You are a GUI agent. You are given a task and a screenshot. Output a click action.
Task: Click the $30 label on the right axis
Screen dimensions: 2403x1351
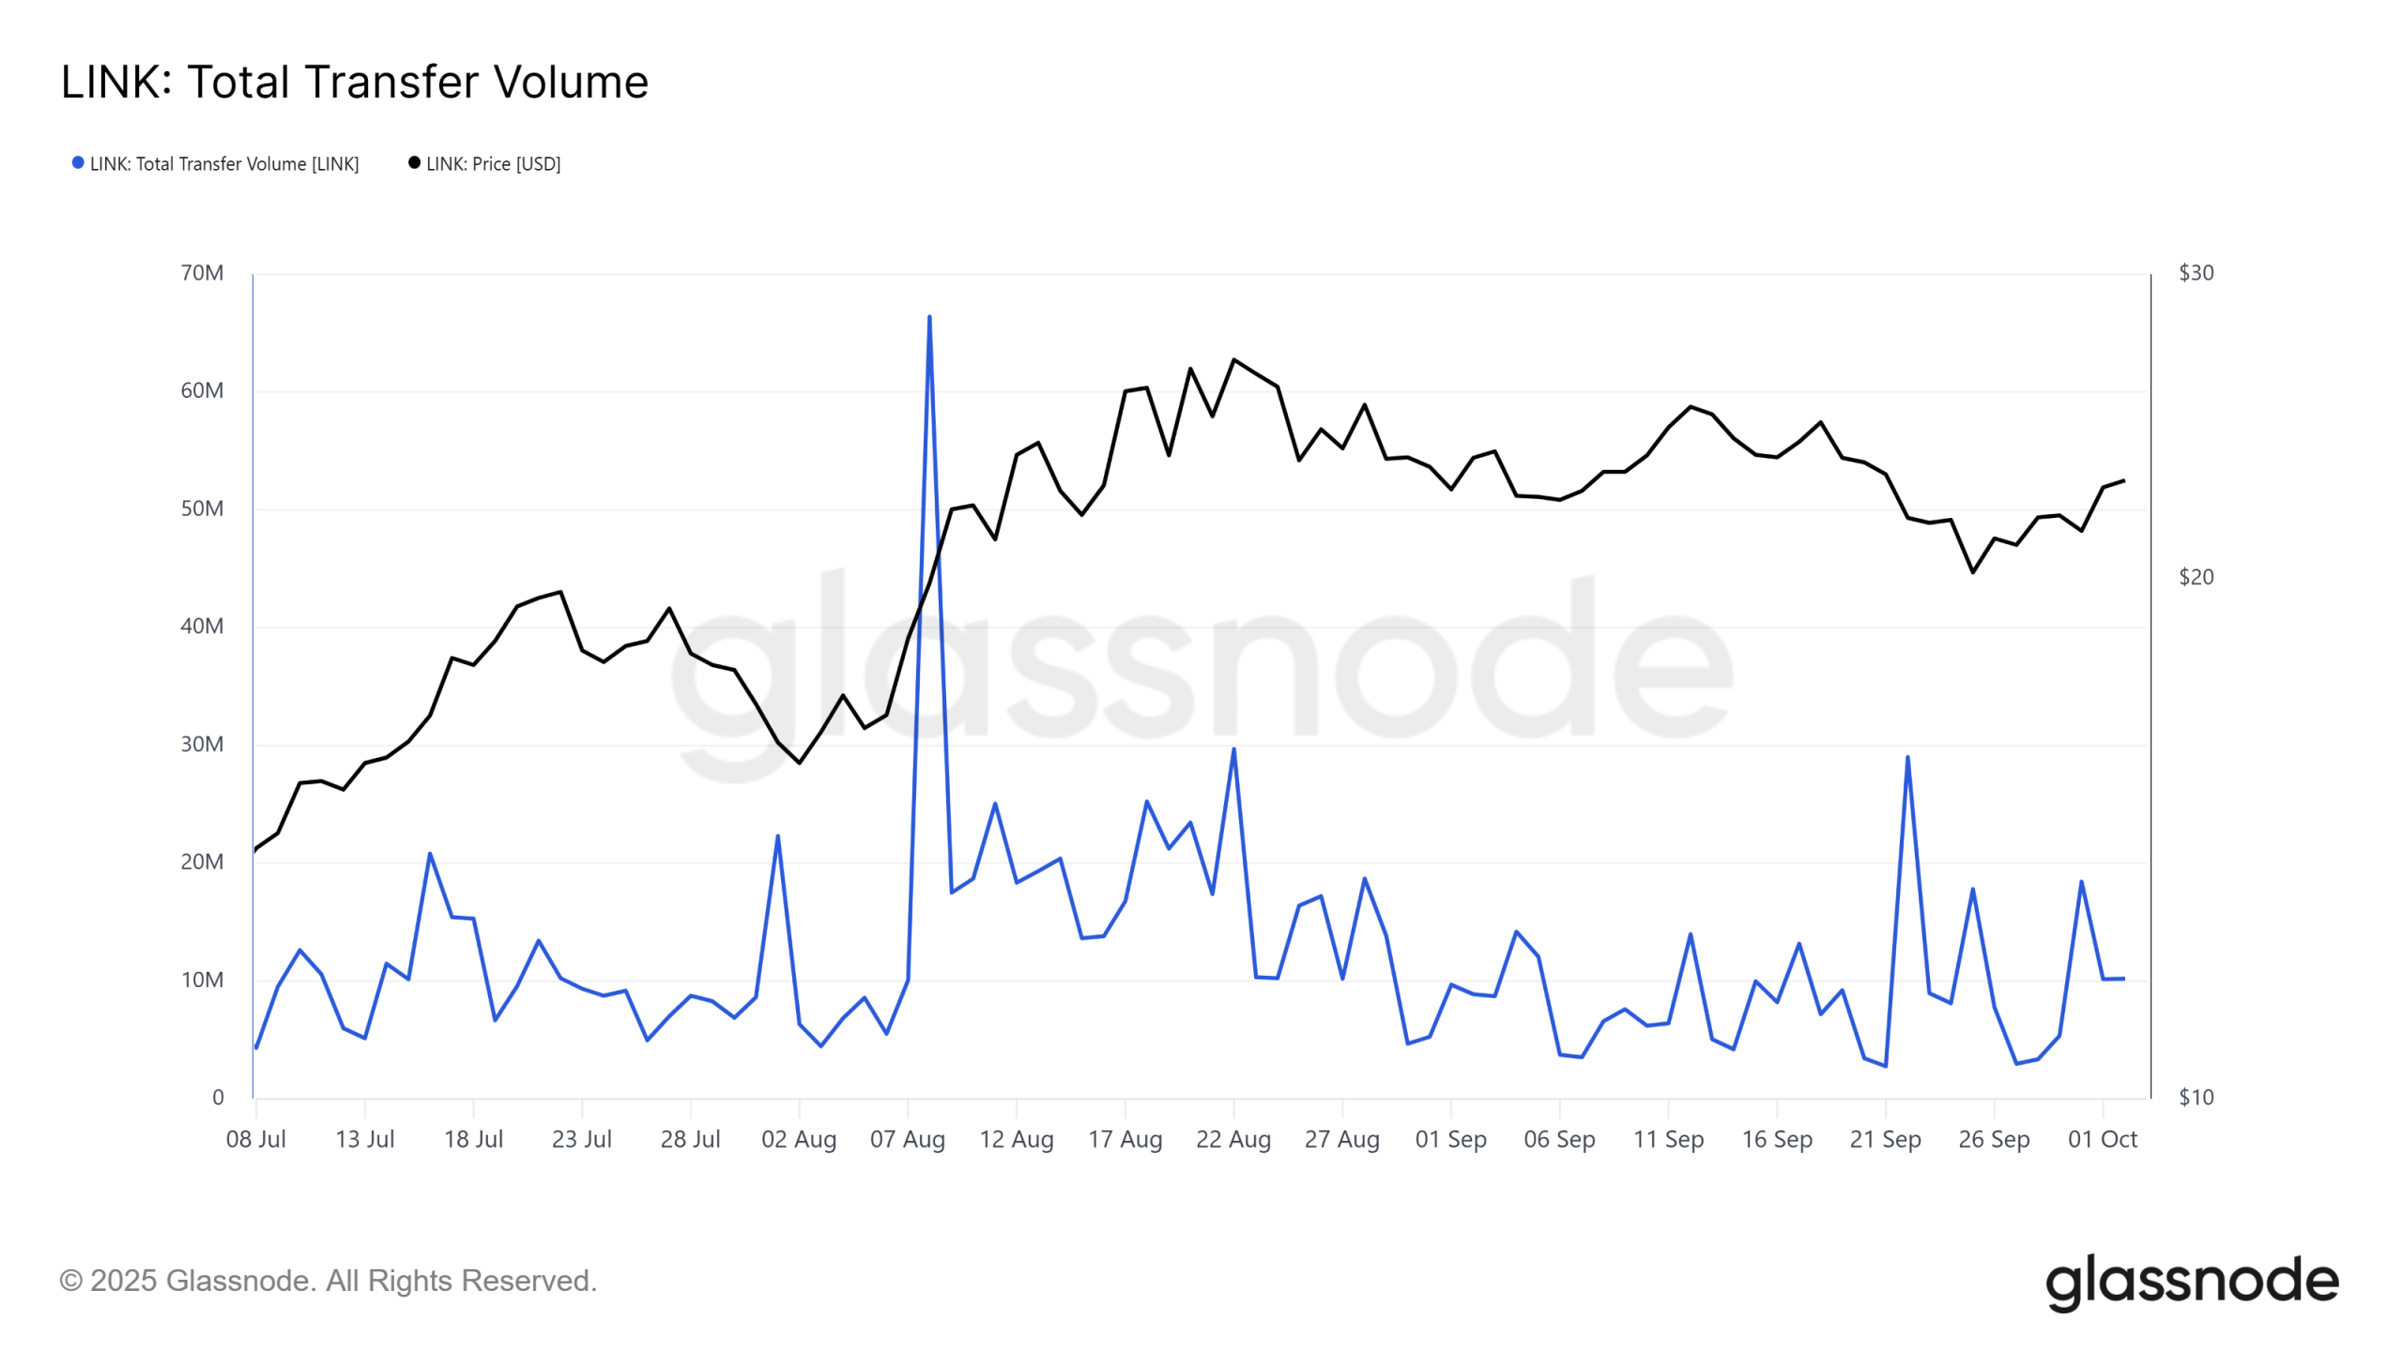2196,273
